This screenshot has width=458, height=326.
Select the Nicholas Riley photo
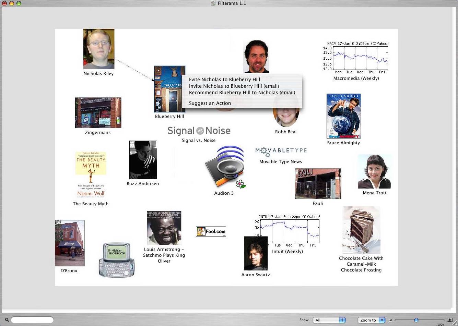tap(99, 49)
